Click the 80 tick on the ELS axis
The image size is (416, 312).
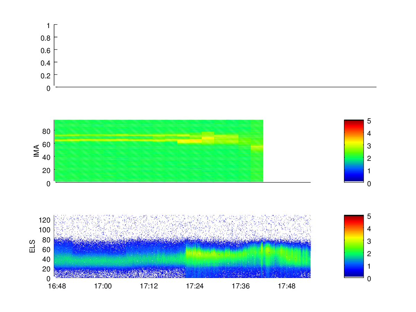click(x=46, y=239)
